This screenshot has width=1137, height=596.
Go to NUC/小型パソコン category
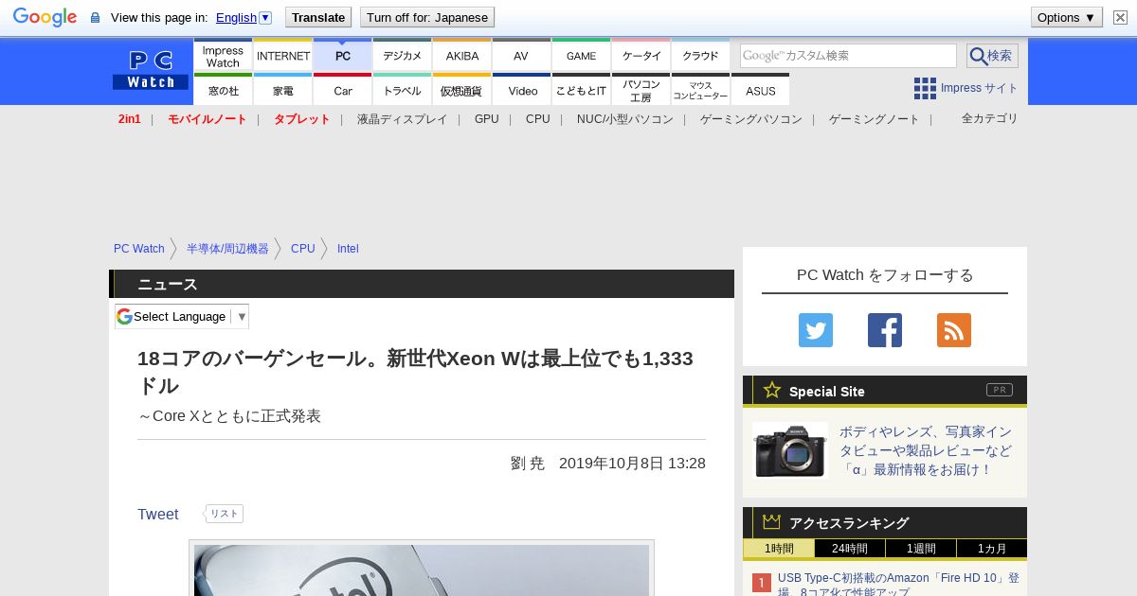[625, 119]
